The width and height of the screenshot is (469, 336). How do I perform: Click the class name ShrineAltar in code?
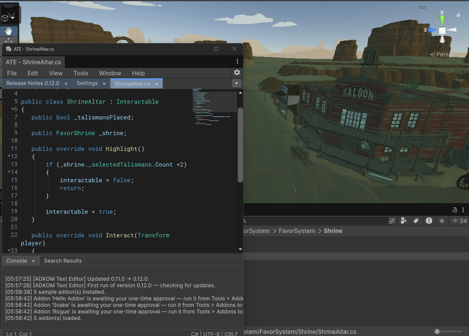pyautogui.click(x=86, y=102)
